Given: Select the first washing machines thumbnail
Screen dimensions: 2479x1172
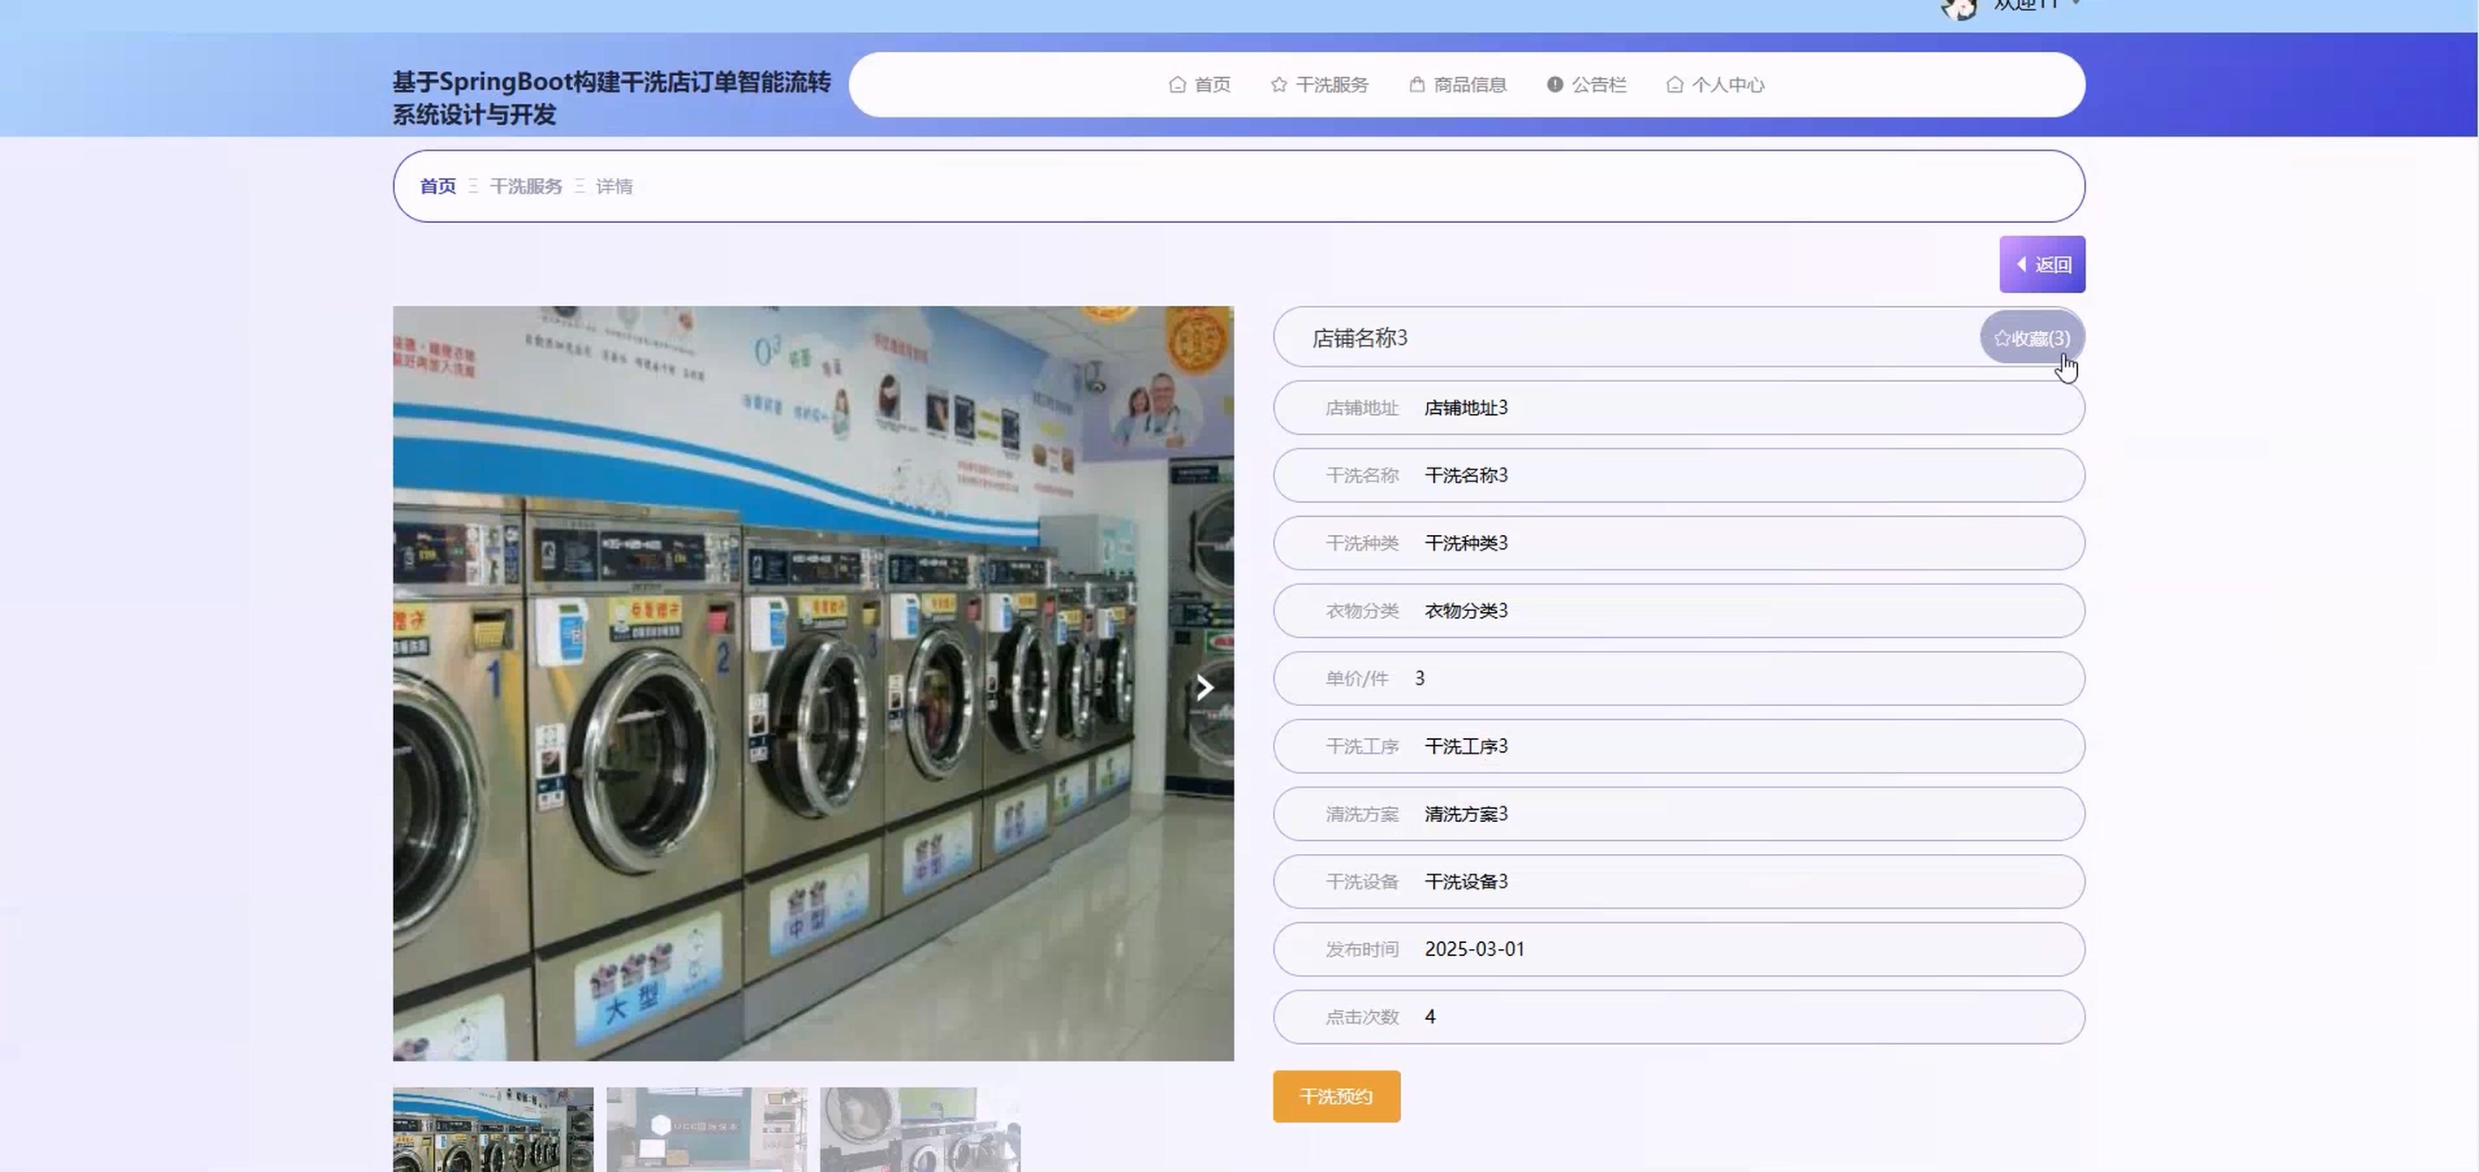Looking at the screenshot, I should [493, 1129].
